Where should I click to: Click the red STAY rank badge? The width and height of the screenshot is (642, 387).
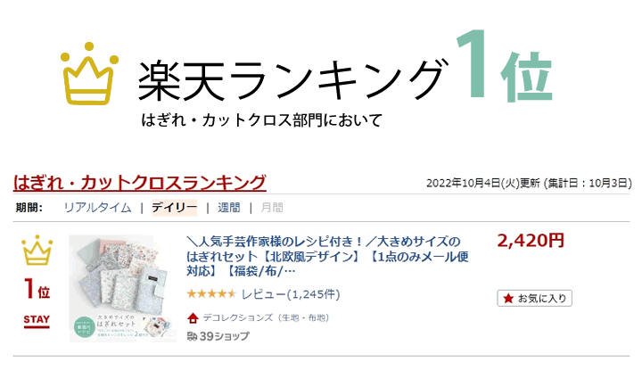point(37,320)
